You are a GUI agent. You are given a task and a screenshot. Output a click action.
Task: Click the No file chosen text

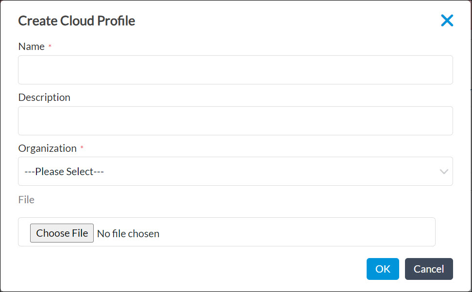[x=128, y=233]
